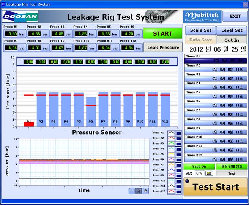The height and width of the screenshot is (205, 249).
Task: Toggle the Save On indicator
Action: coord(199,167)
